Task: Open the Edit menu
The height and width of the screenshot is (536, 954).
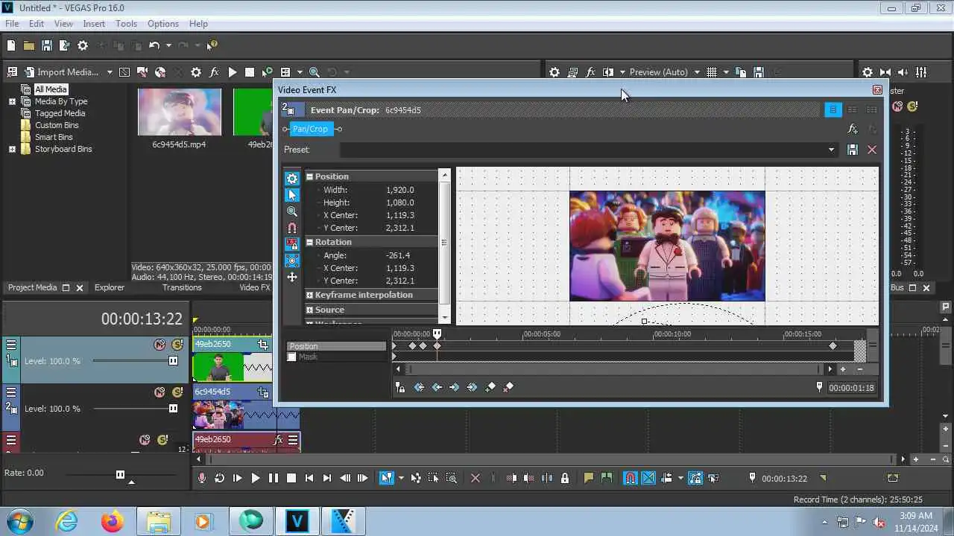Action: (x=37, y=24)
